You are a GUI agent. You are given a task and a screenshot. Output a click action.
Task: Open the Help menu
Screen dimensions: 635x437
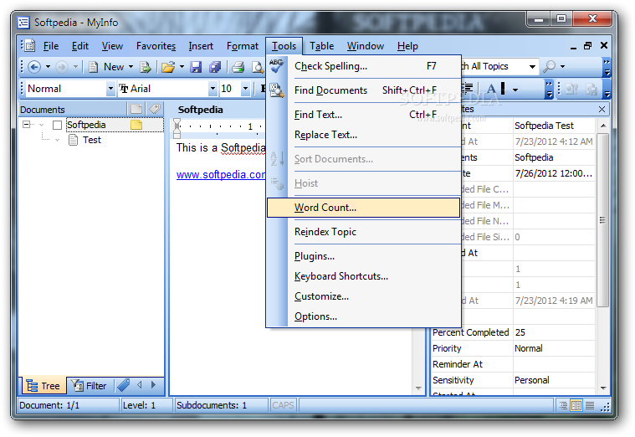click(x=407, y=46)
